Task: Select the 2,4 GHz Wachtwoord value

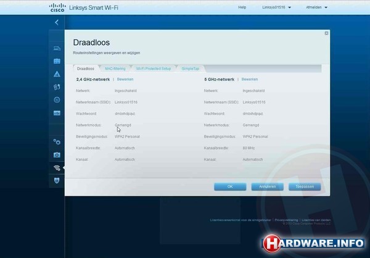Action: [125, 114]
